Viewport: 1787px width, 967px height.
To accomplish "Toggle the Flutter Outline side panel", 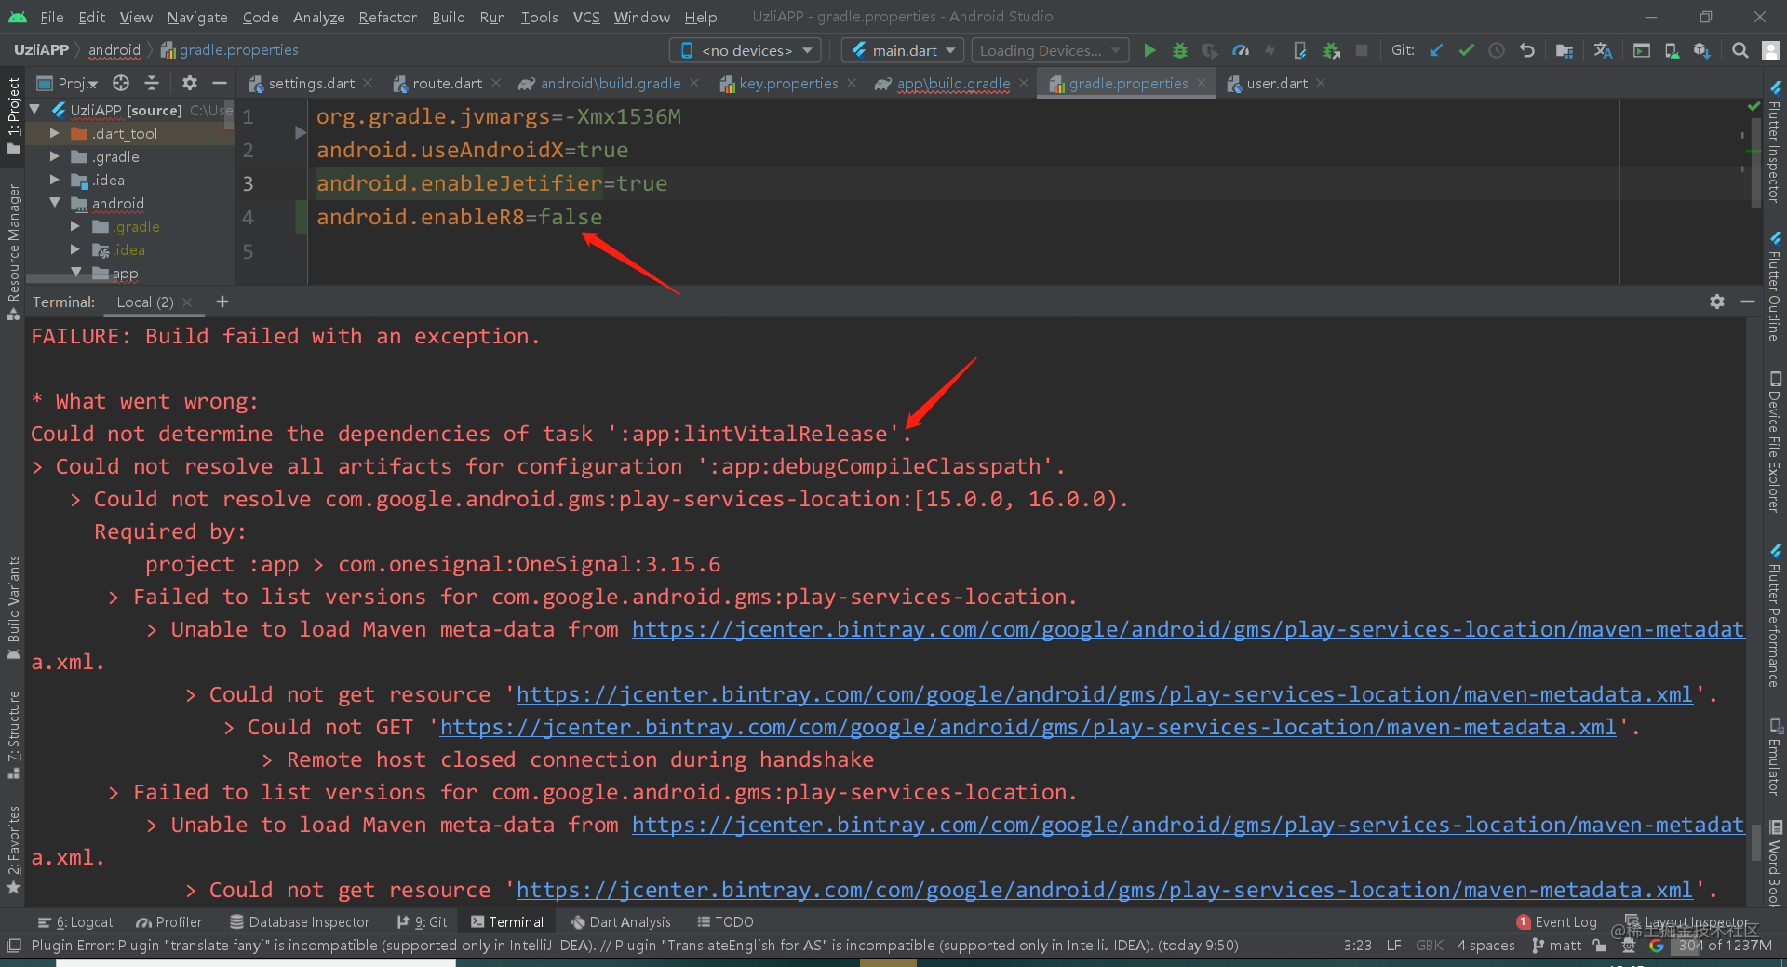I will pos(1775,287).
